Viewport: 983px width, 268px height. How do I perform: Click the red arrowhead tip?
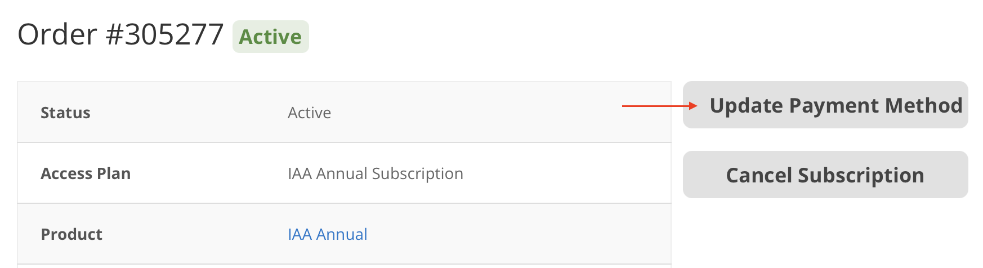(x=695, y=106)
